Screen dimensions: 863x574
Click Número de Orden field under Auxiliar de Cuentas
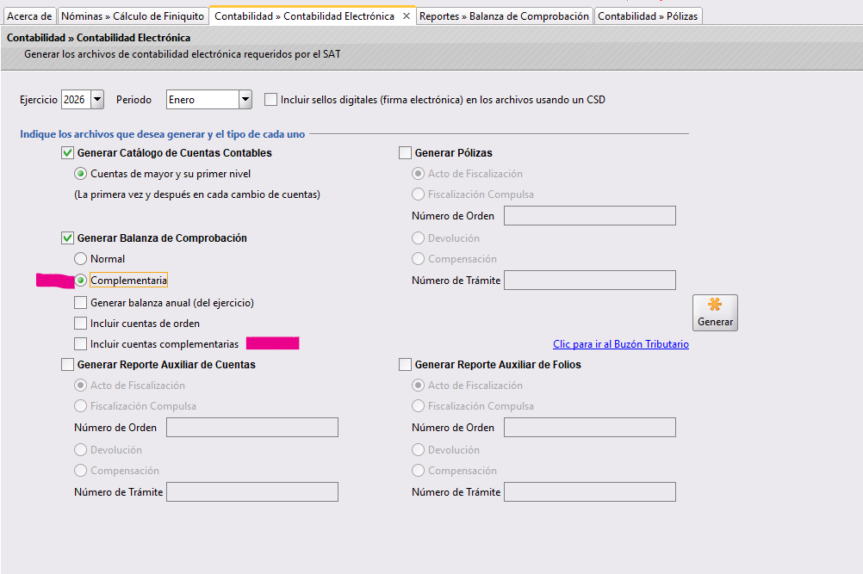(252, 427)
